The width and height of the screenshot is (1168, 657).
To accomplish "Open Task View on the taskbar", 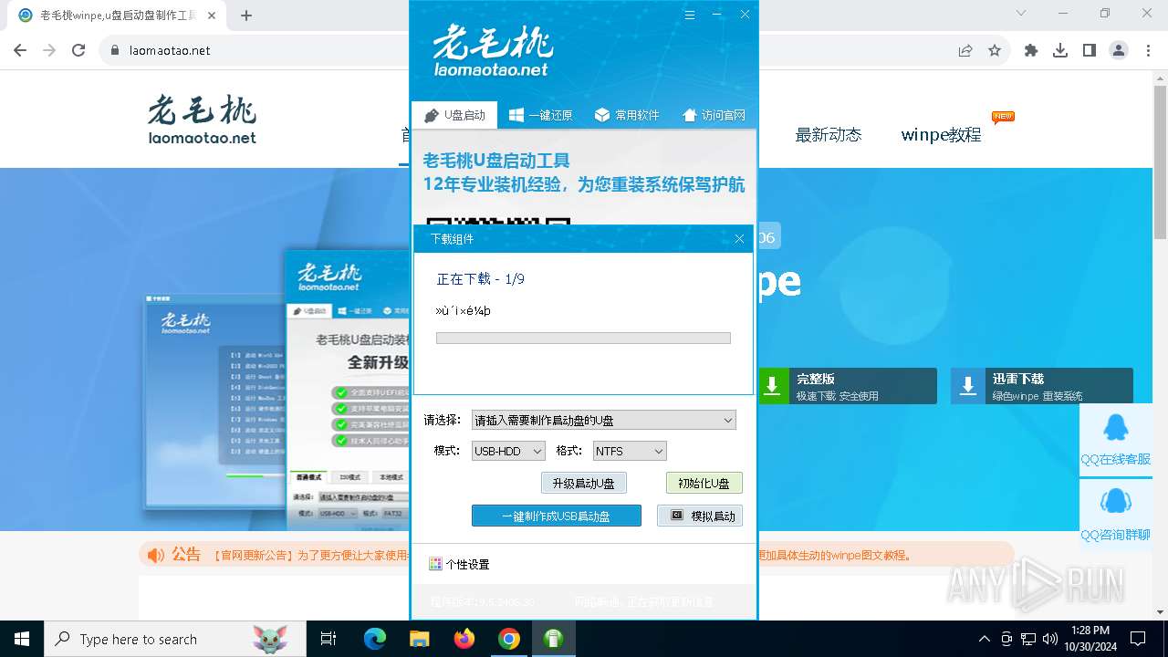I will coord(328,639).
